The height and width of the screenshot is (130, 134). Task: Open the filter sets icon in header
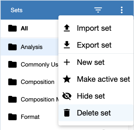pyautogui.click(x=98, y=10)
